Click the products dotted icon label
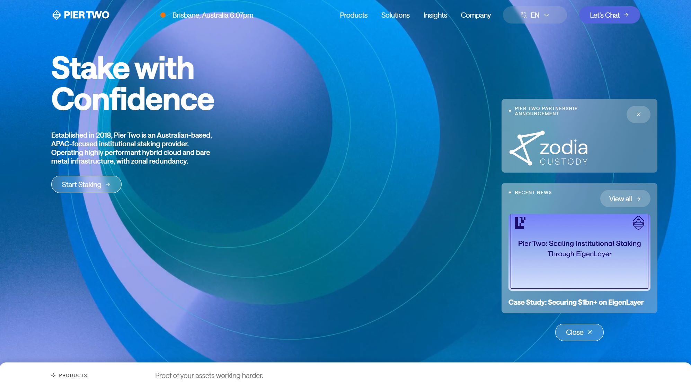691x387 pixels. (x=53, y=375)
